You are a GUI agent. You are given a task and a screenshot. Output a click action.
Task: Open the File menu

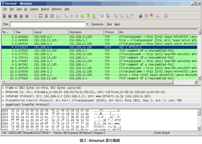pyautogui.click(x=5, y=9)
